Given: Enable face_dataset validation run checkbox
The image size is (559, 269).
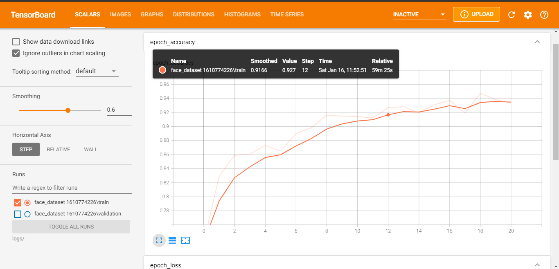Looking at the screenshot, I should pos(18,214).
